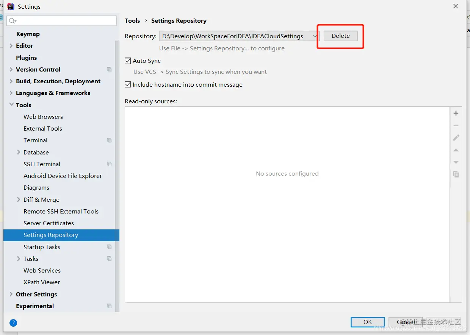Click the settings search field
This screenshot has width=470, height=335.
click(x=61, y=20)
